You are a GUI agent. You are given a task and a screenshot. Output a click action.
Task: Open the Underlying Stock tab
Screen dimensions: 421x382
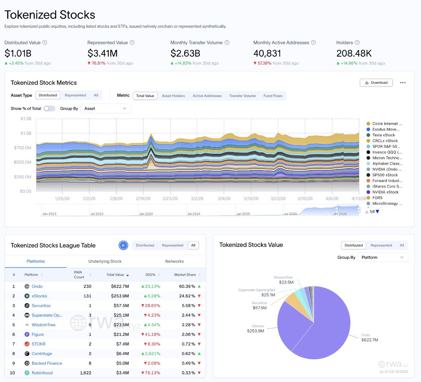[105, 261]
